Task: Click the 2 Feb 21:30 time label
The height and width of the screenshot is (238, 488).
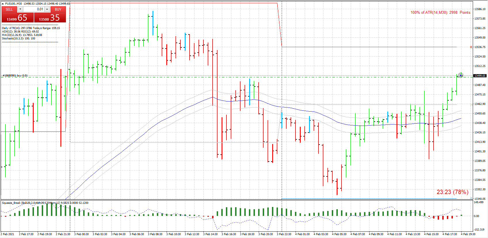Action: [63, 234]
